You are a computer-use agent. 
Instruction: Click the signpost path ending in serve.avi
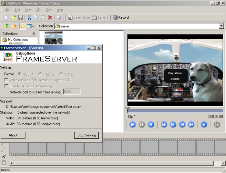pyautogui.click(x=44, y=107)
